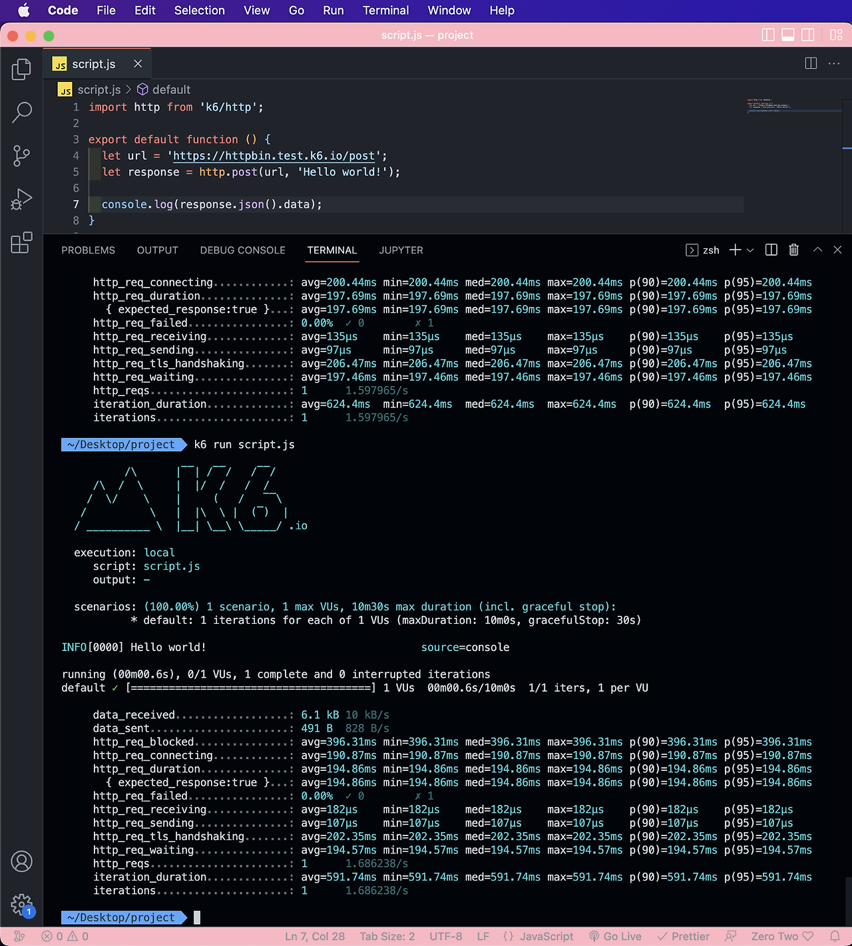Select the zsh terminal shell indicator
This screenshot has height=946, width=852.
703,250
